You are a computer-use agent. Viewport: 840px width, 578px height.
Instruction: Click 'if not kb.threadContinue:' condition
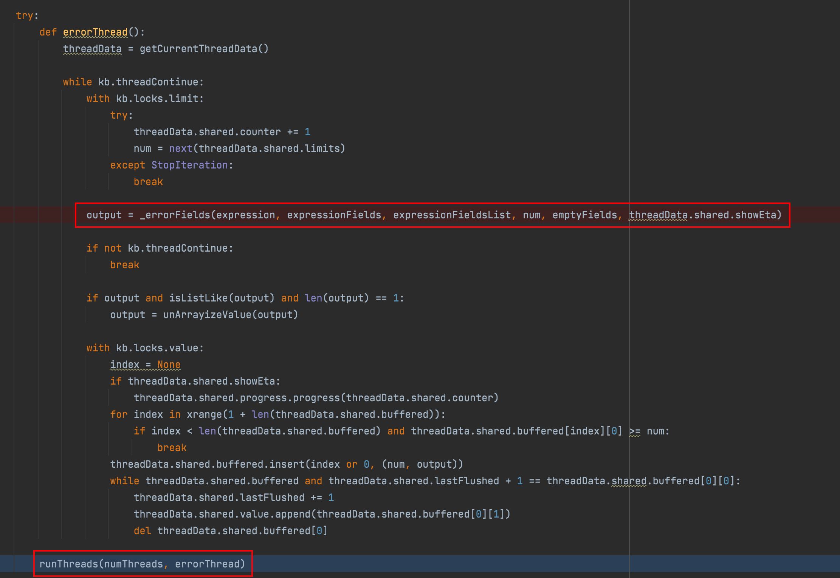[160, 248]
